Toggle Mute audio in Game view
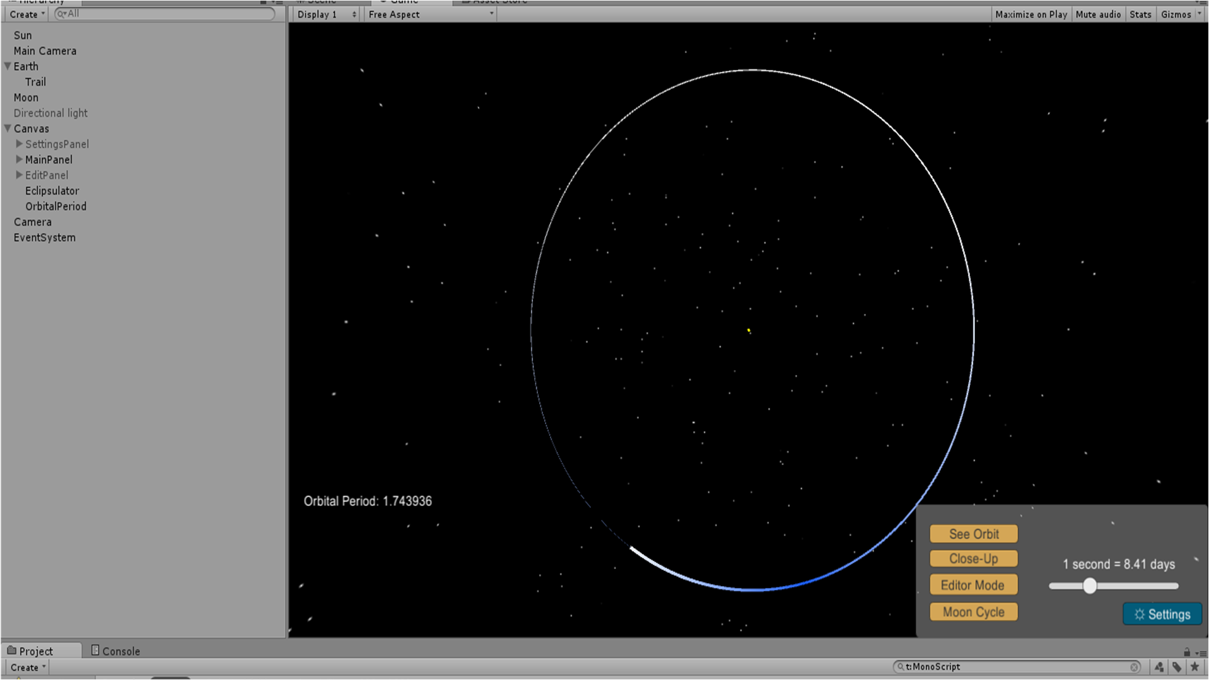The width and height of the screenshot is (1209, 680). point(1098,14)
